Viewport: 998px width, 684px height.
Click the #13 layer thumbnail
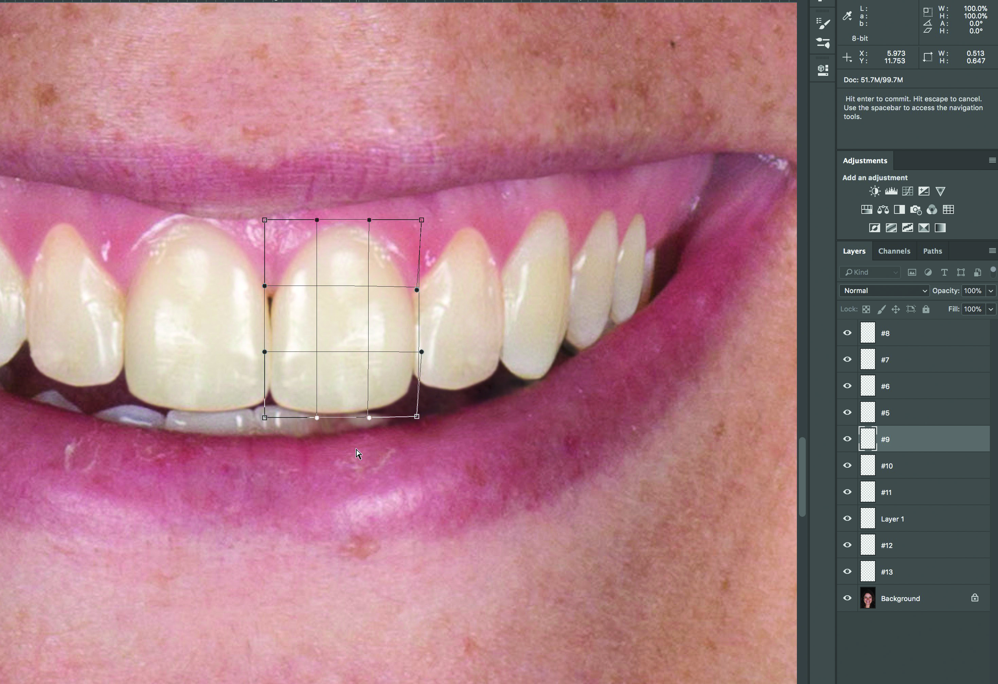(868, 572)
